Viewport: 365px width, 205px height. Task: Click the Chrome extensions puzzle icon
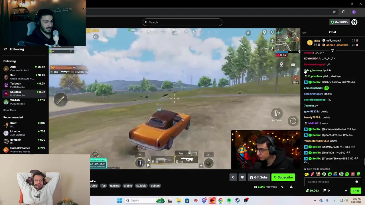click(x=344, y=12)
